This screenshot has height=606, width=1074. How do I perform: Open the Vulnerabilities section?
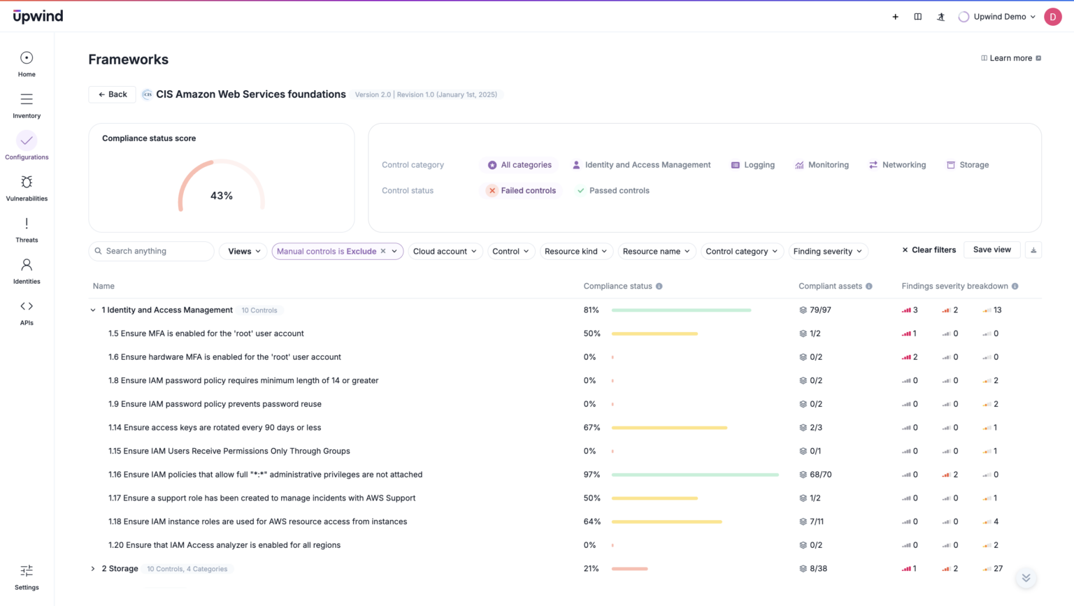pos(26,187)
